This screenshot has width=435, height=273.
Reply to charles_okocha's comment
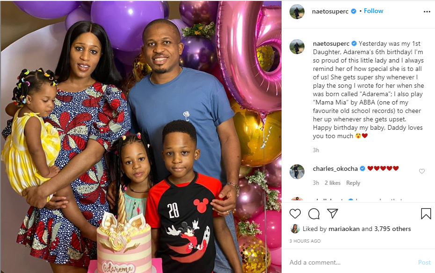pyautogui.click(x=353, y=183)
